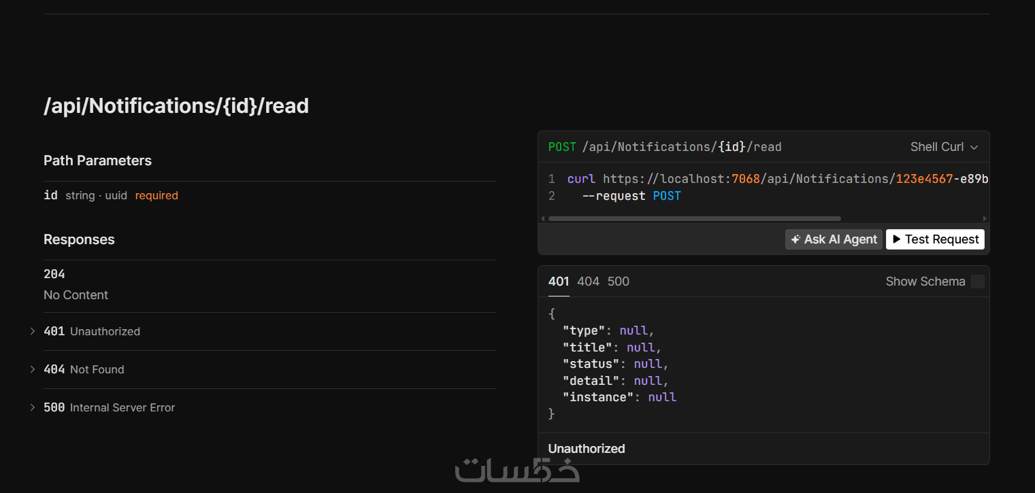Click the Ask AI Agent button

click(834, 239)
